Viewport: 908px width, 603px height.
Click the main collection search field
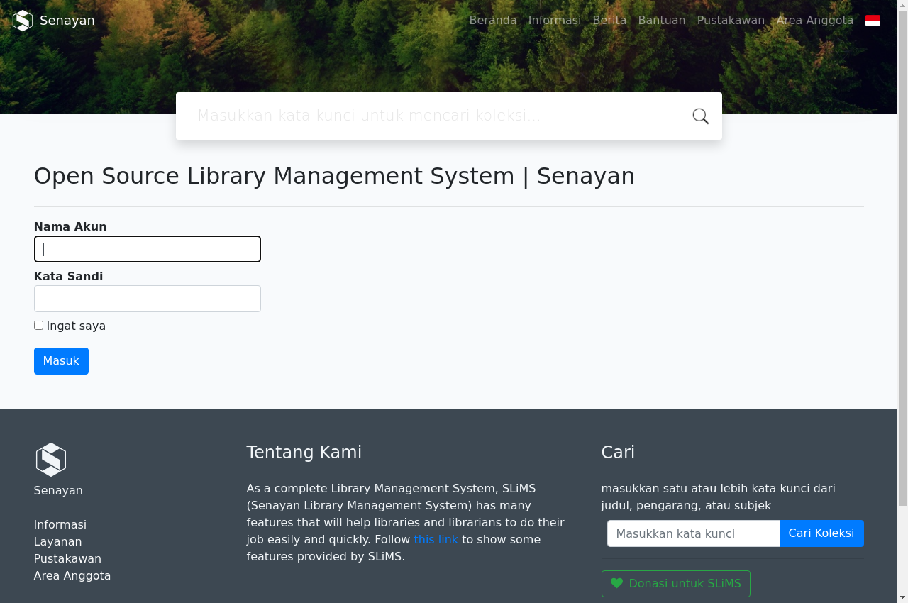[x=433, y=116]
